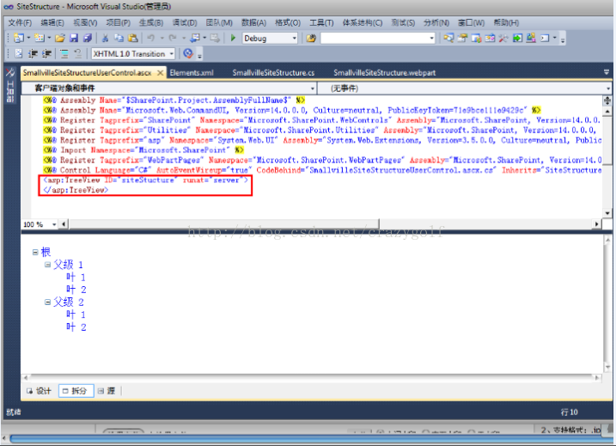Start debugging with the green play icon
Viewport: 616px width, 446px height.
233,38
